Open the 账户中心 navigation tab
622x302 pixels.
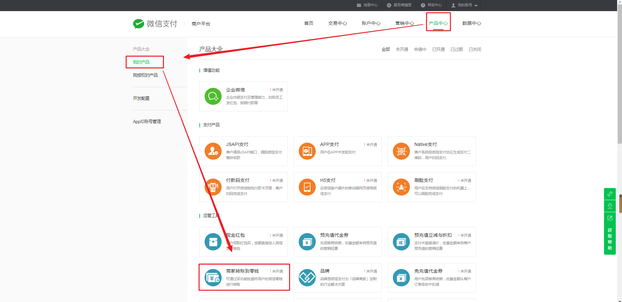[371, 23]
